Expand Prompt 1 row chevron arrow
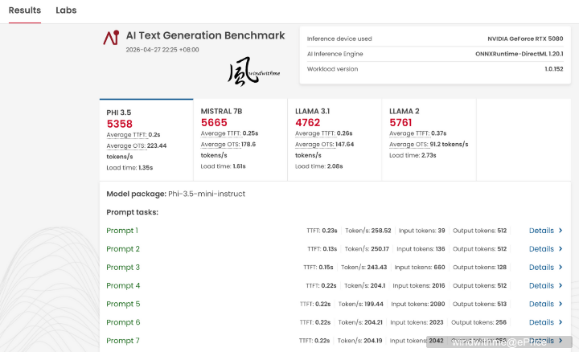 pyautogui.click(x=561, y=231)
